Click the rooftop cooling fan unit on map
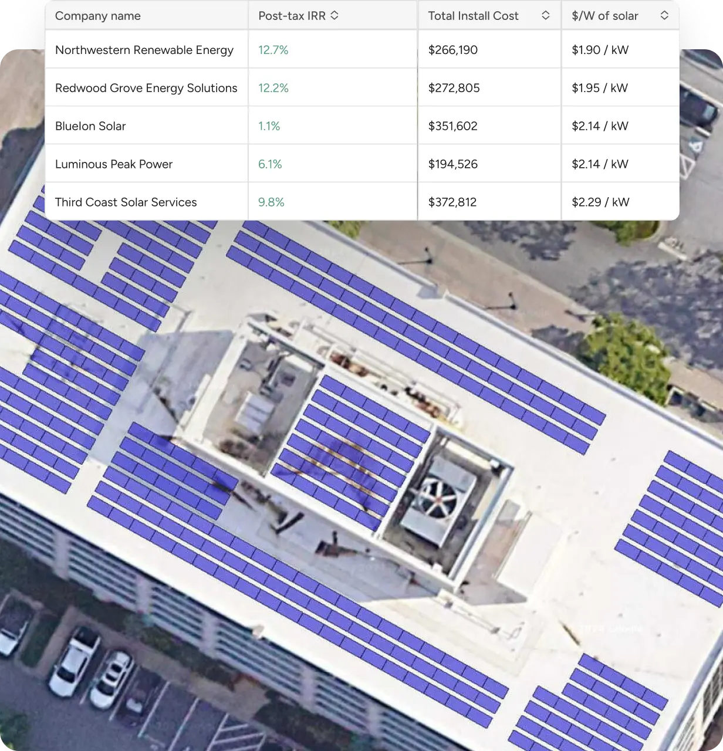Viewport: 723px width, 751px height. point(440,499)
